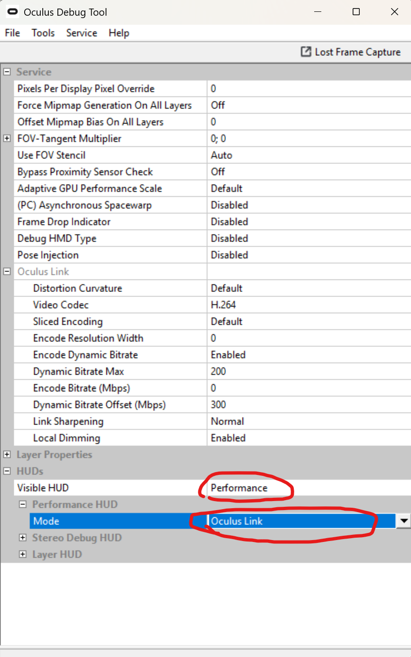Collapse the Service section

7,72
